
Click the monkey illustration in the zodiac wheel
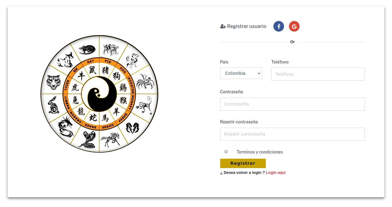144,105
